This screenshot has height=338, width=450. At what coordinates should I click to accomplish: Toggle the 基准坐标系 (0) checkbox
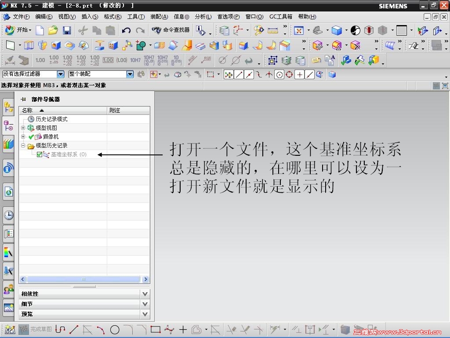point(40,154)
